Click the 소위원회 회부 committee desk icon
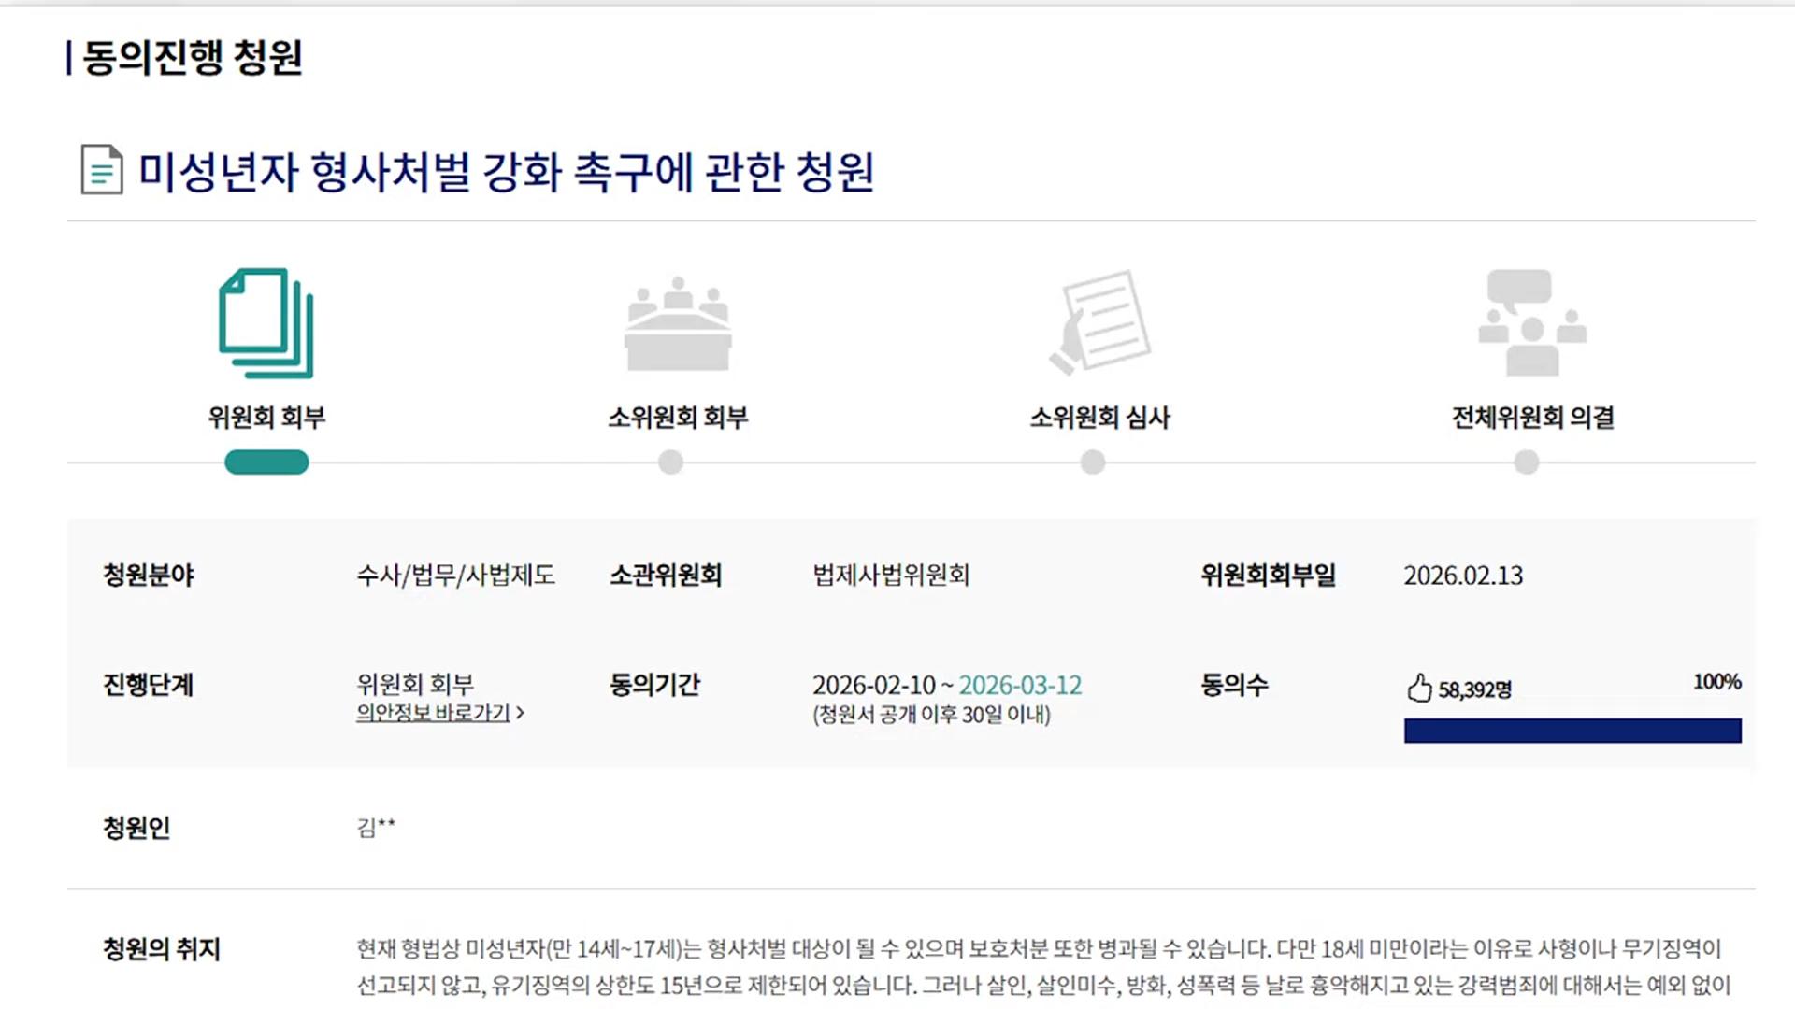This screenshot has height=1009, width=1795. pos(678,323)
